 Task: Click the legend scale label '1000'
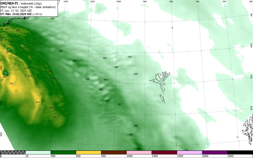point(129,156)
